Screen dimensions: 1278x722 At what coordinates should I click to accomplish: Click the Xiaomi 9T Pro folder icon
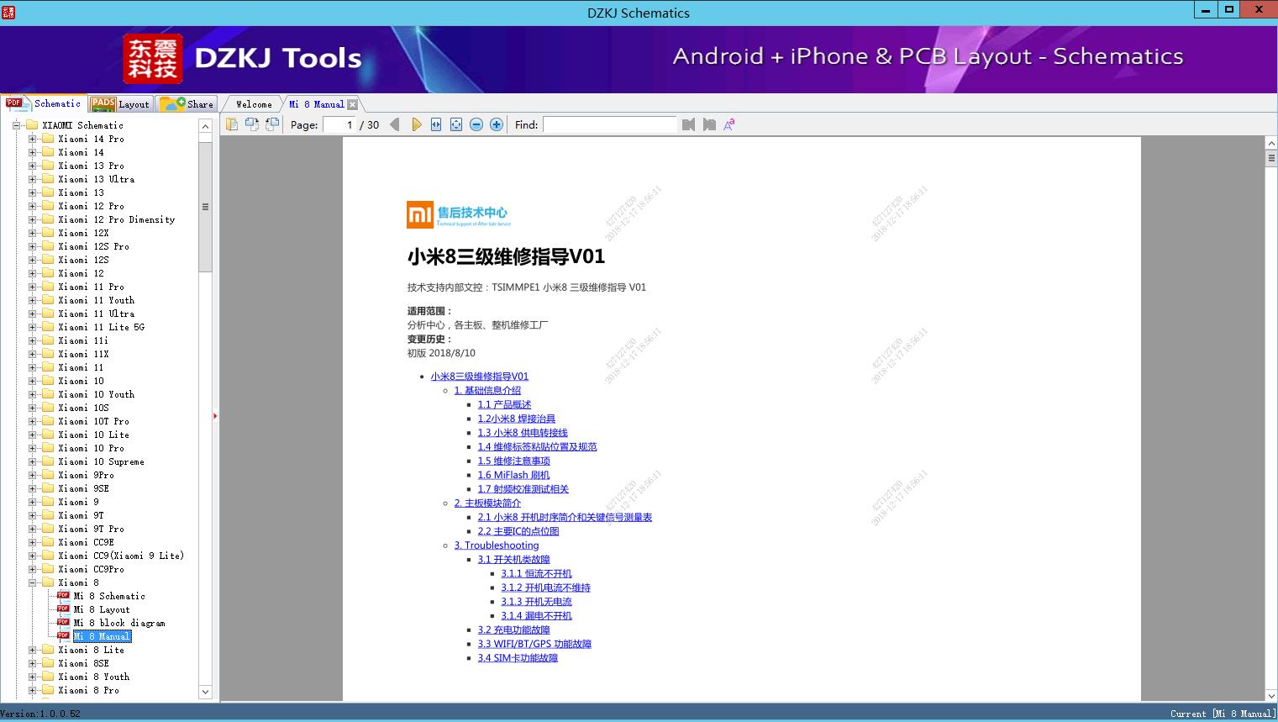pyautogui.click(x=48, y=529)
